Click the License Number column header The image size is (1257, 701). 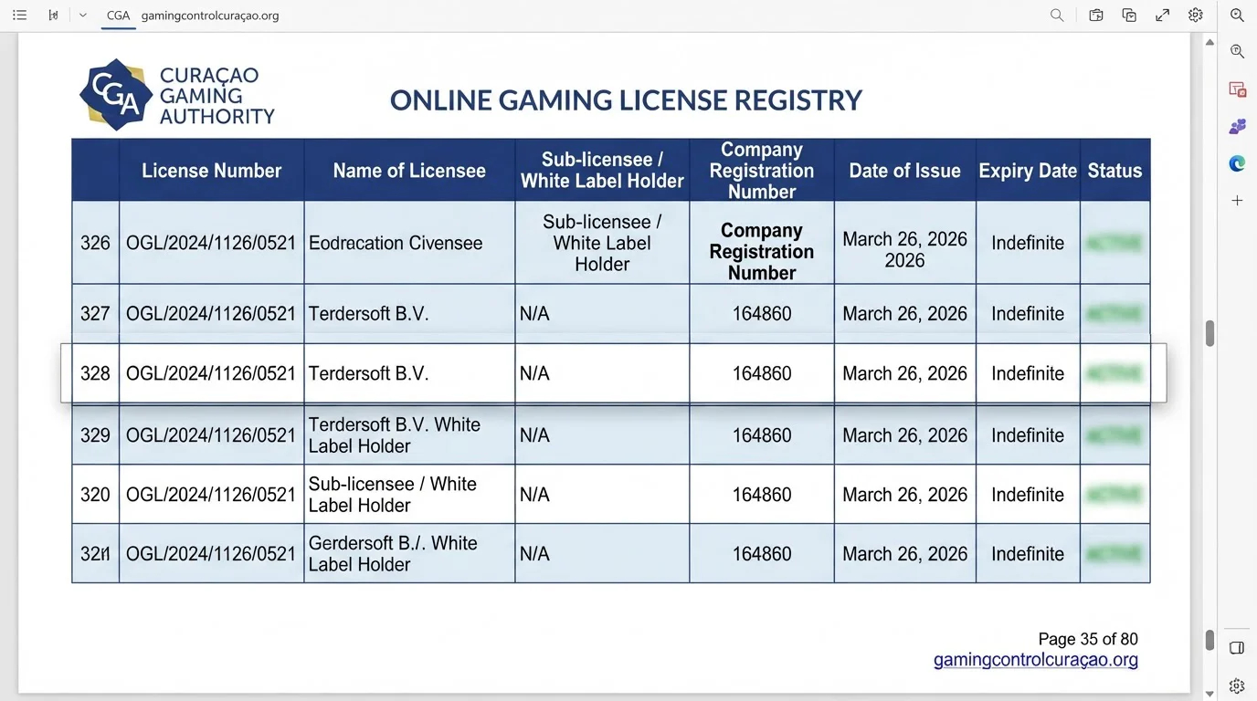(x=211, y=171)
